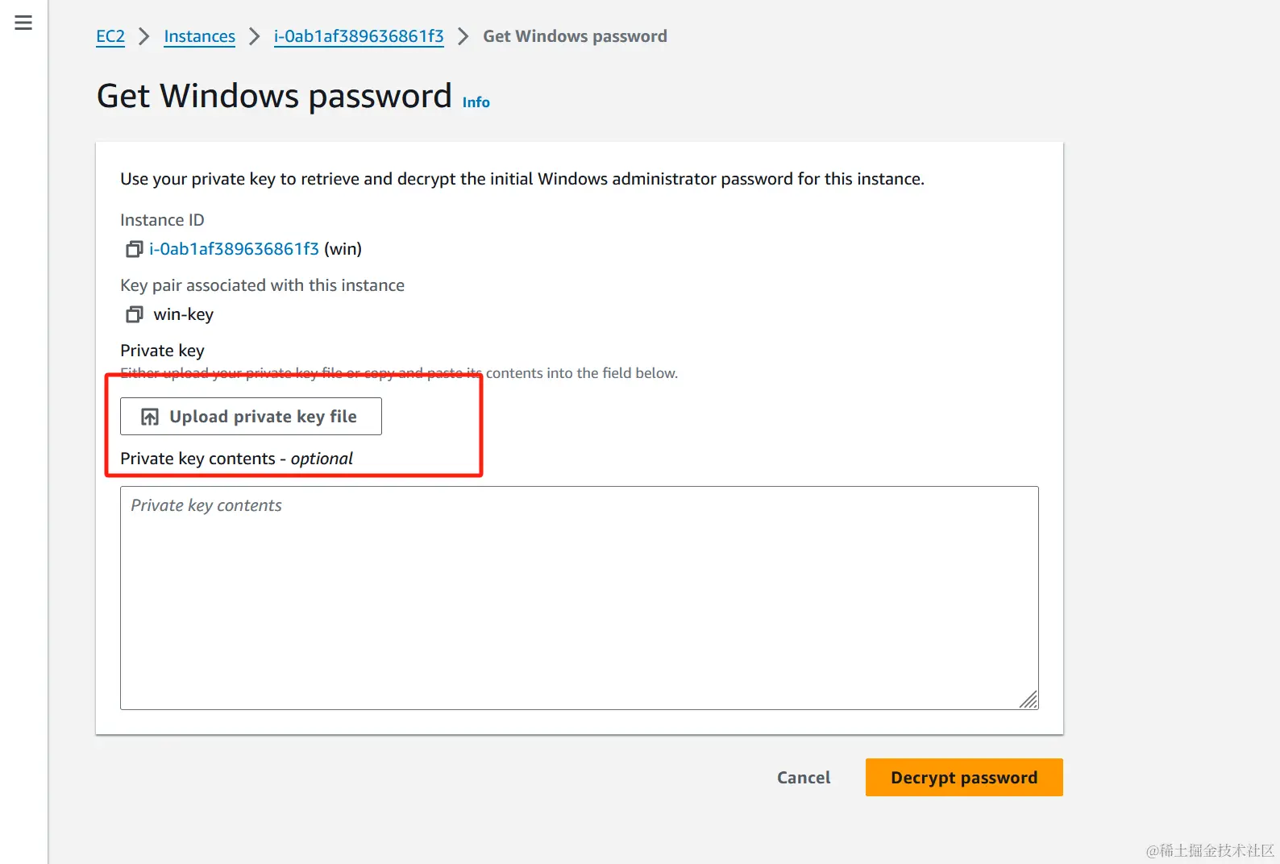The height and width of the screenshot is (864, 1280).
Task: Copy the instance ID using its copy icon
Action: pos(134,250)
